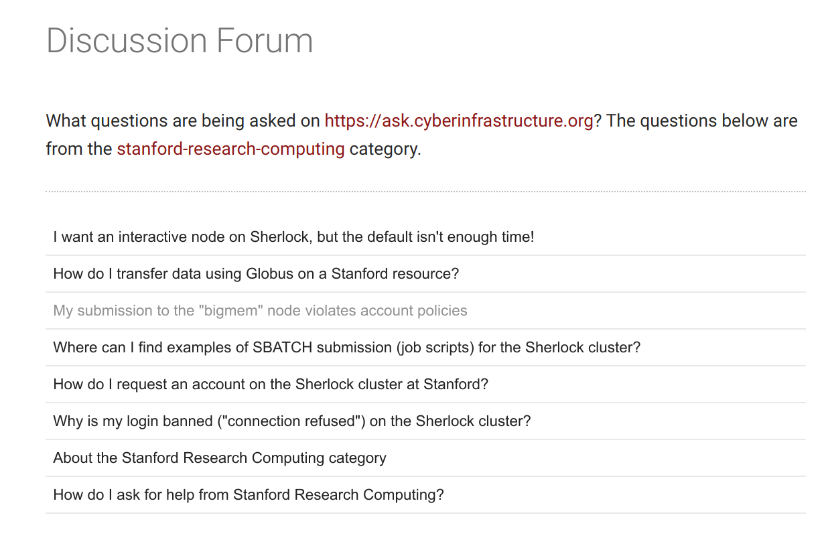Click the question mark after the forum URL
The width and height of the screenshot is (824, 556).
tap(598, 121)
